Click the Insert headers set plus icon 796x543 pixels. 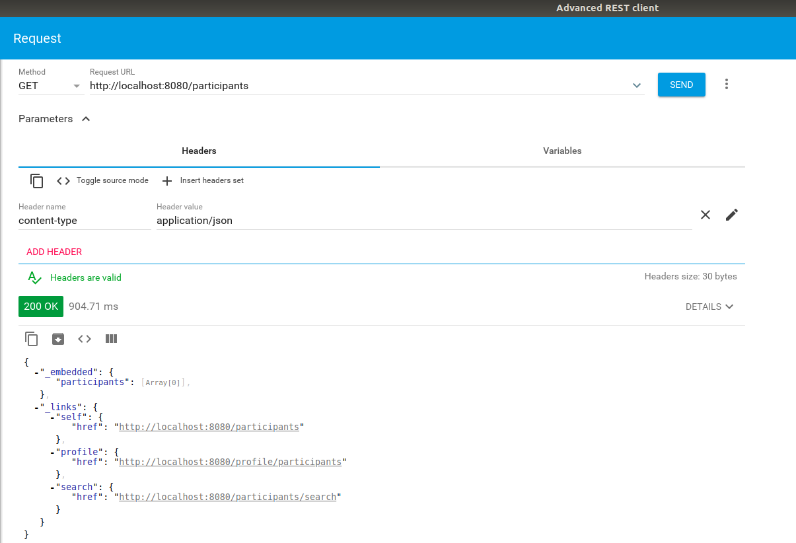(x=167, y=181)
